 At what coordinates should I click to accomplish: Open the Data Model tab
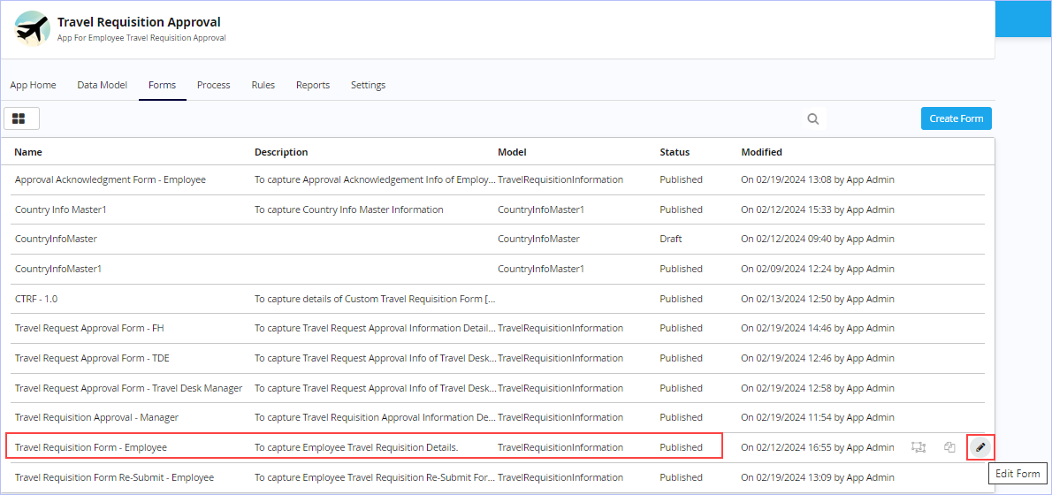(x=102, y=85)
